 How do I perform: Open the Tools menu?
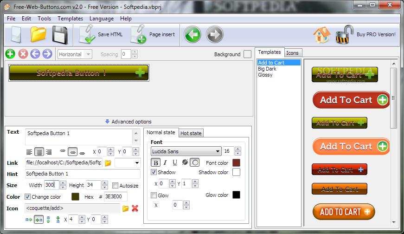pyautogui.click(x=44, y=19)
